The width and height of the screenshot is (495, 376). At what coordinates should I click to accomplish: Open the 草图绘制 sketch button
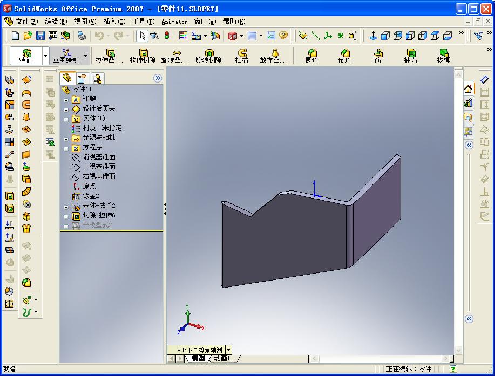(x=66, y=56)
